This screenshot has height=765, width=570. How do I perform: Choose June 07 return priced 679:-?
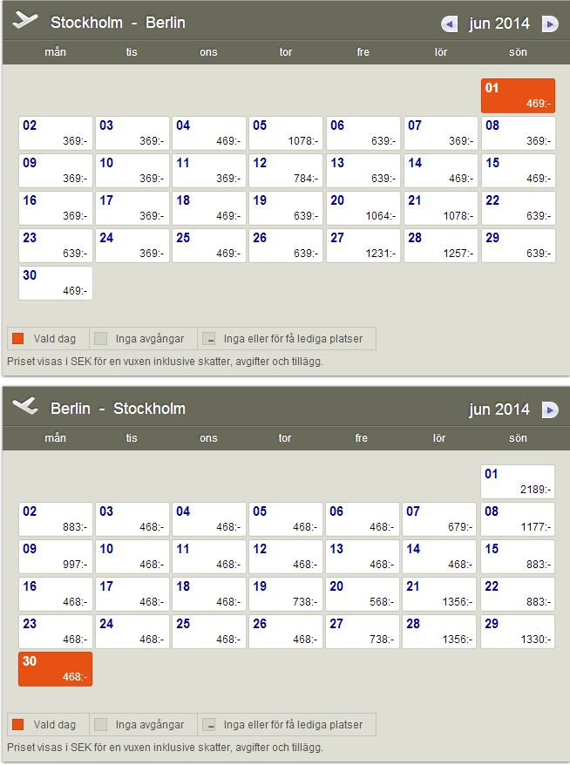(x=439, y=519)
